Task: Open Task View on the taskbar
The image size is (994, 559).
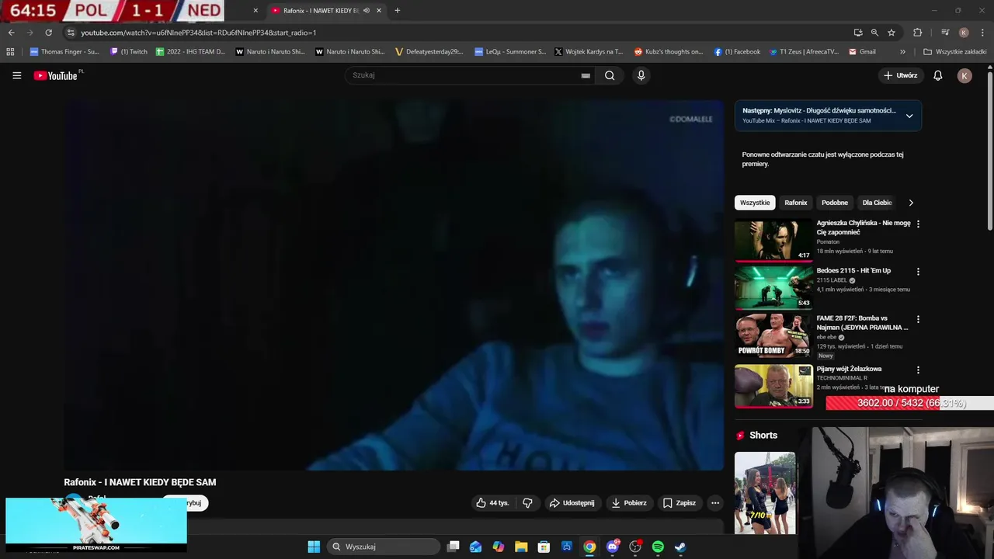Action: (454, 547)
